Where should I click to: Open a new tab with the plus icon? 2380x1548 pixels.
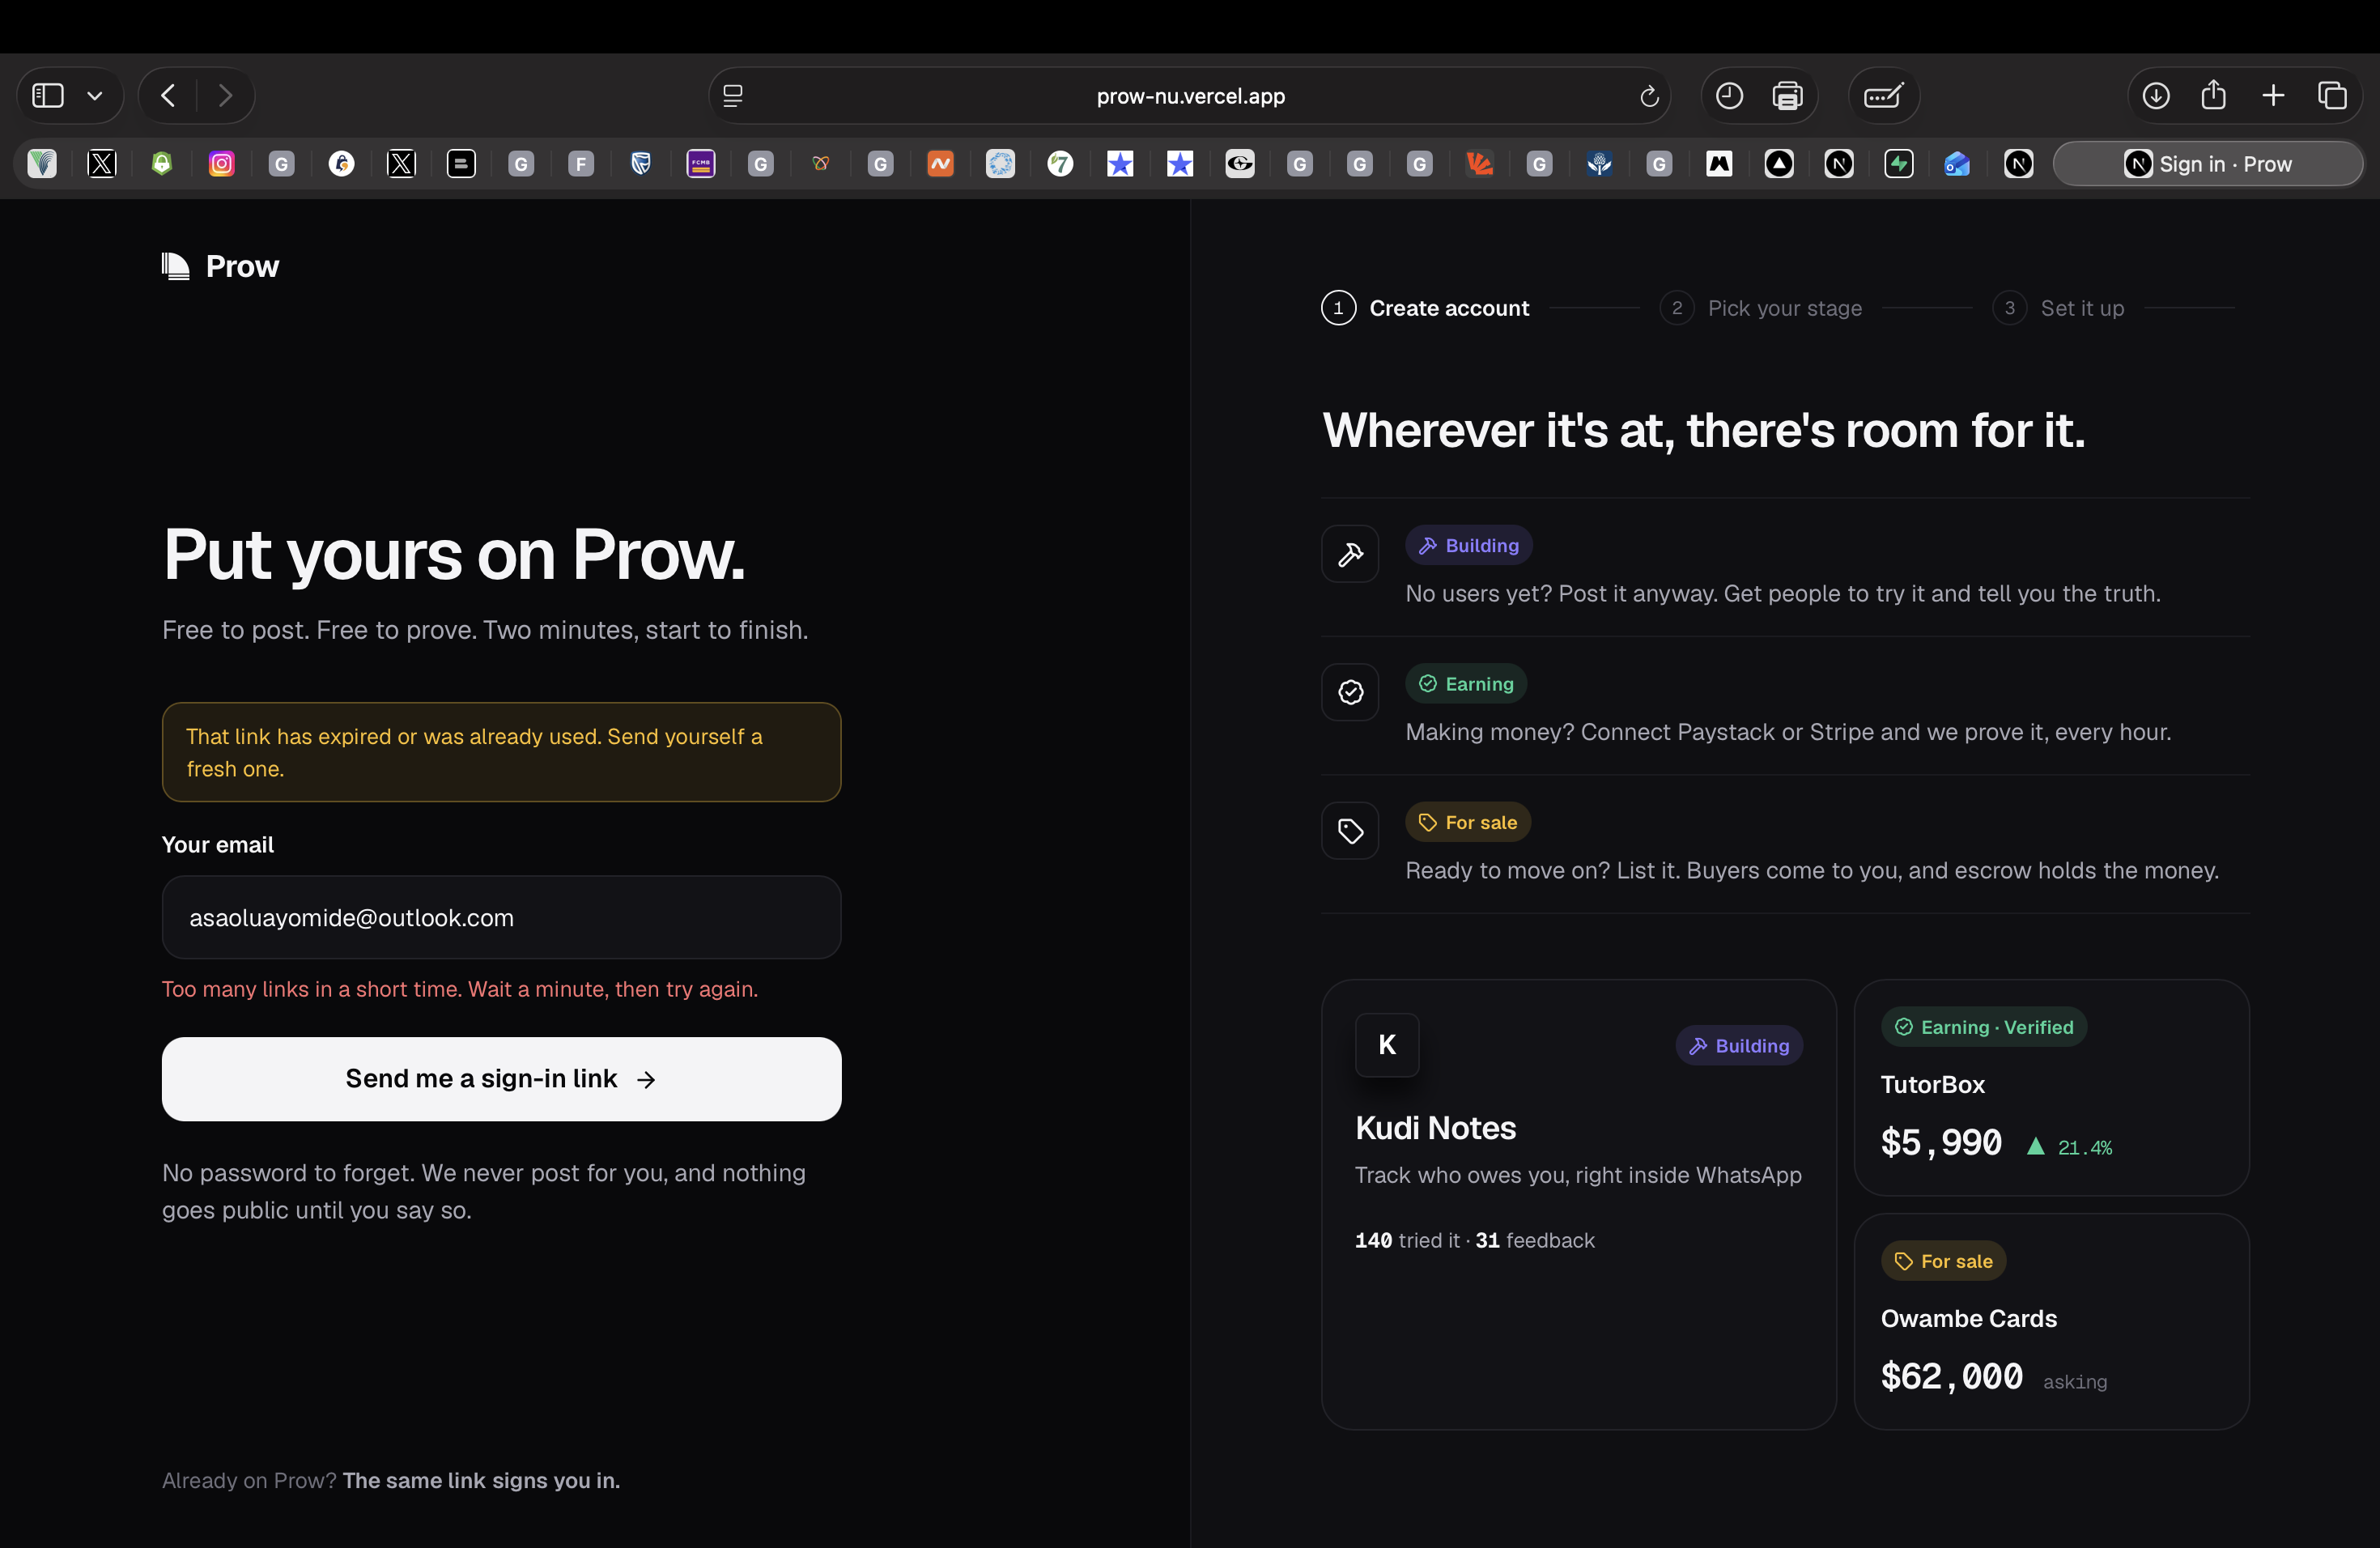[2273, 96]
